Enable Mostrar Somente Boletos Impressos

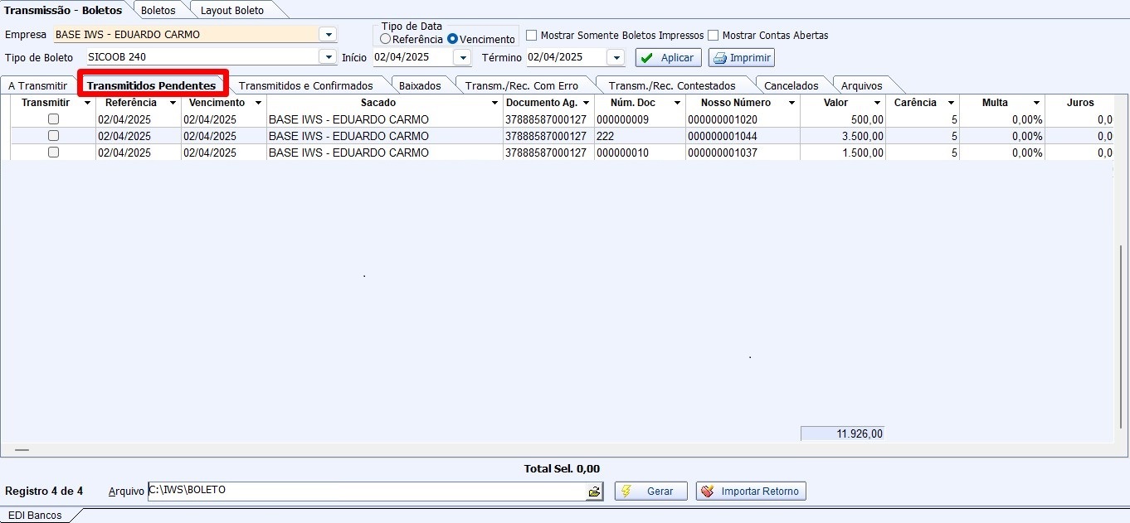click(x=533, y=36)
